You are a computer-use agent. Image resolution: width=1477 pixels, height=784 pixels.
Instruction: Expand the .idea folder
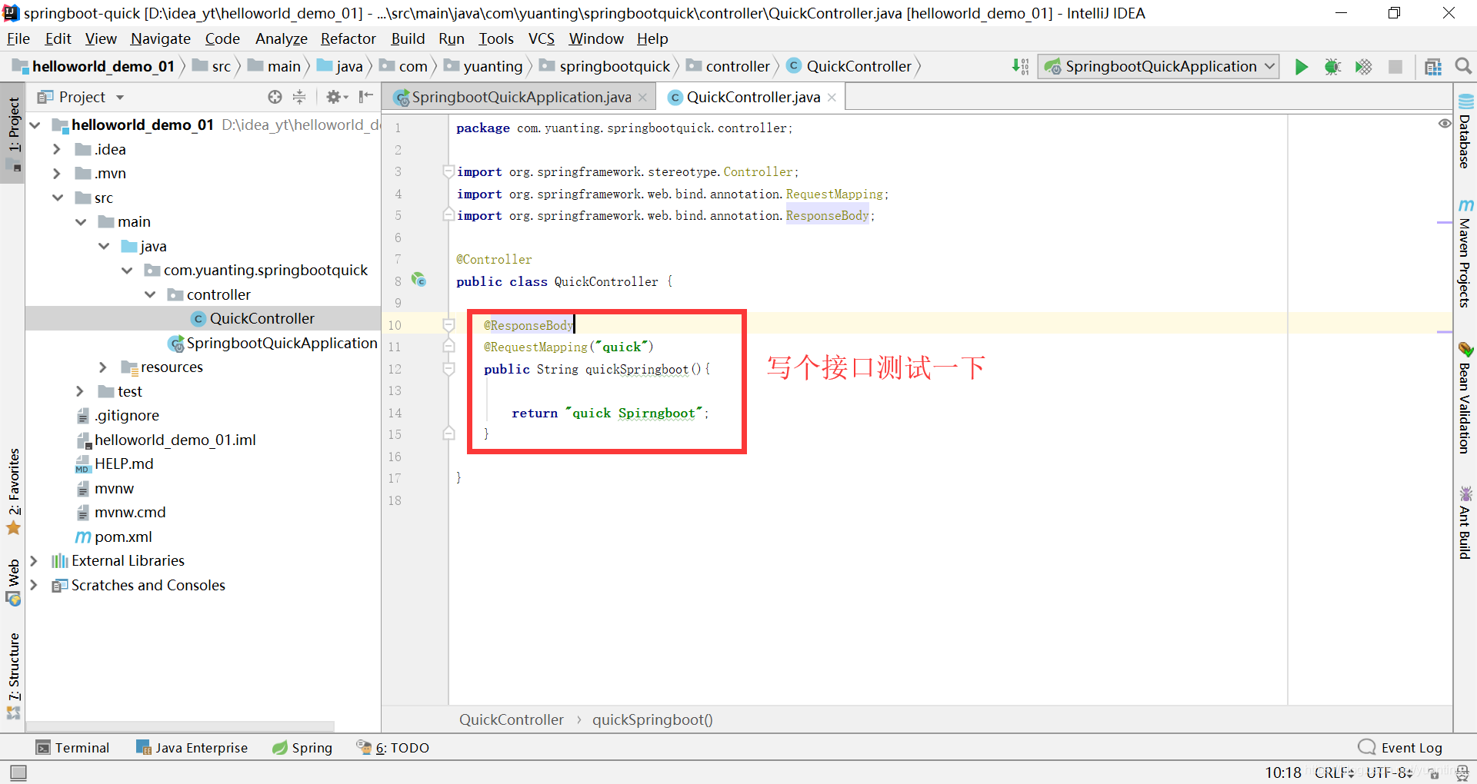57,149
